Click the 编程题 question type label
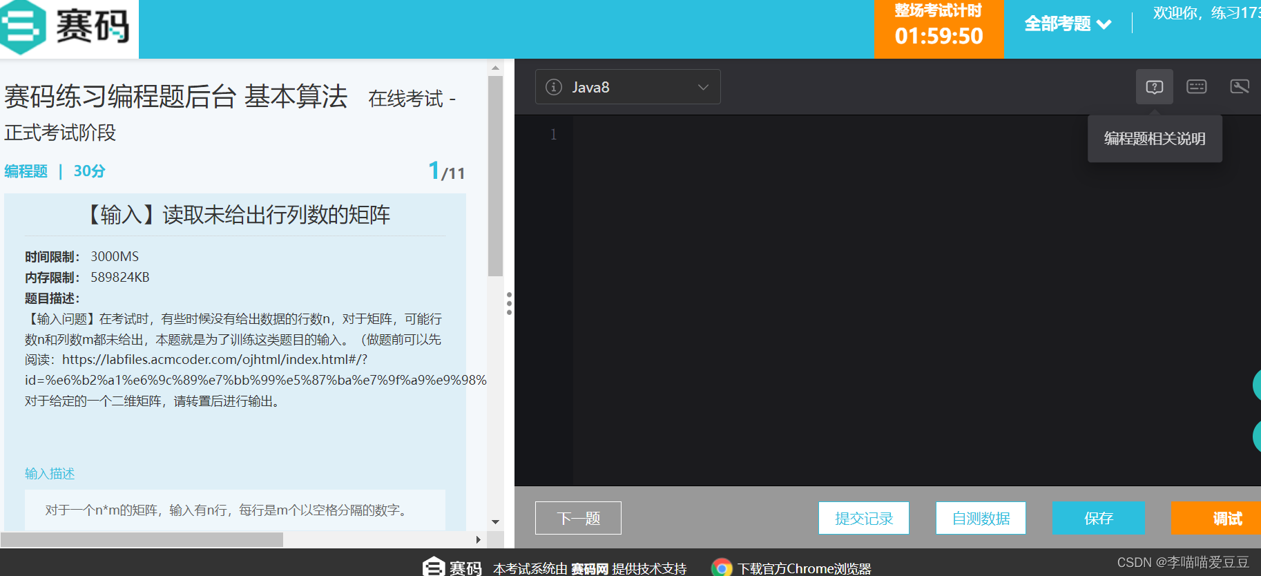The image size is (1261, 576). click(x=26, y=171)
